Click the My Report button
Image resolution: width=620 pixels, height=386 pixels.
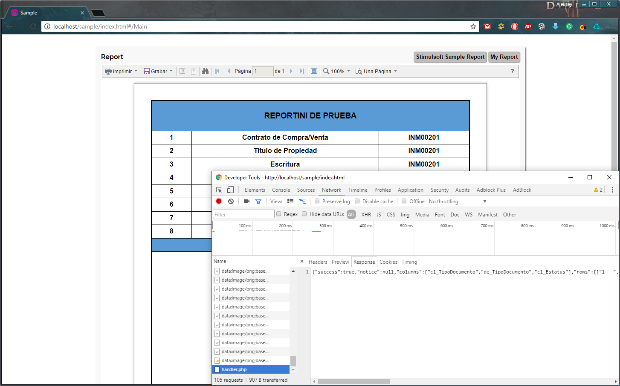(x=504, y=57)
